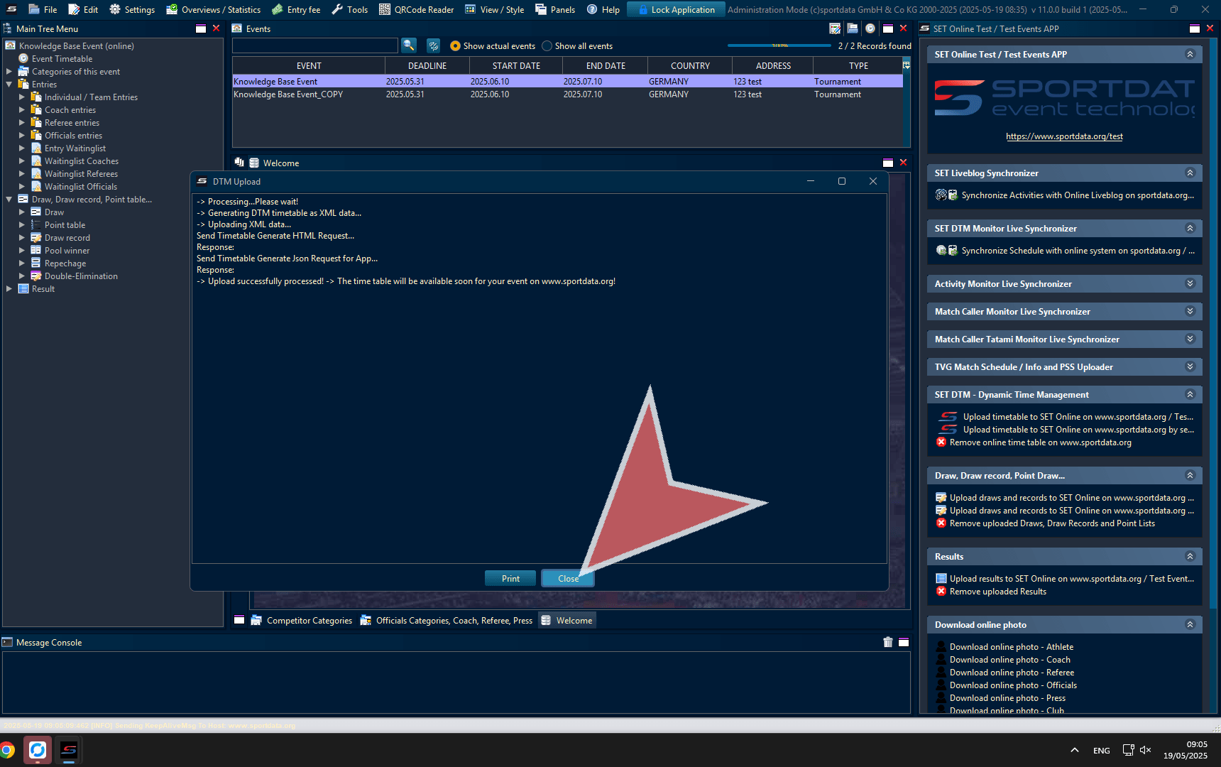The image size is (1221, 767).
Task: Click the progress bar above Records found
Action: [x=779, y=45]
